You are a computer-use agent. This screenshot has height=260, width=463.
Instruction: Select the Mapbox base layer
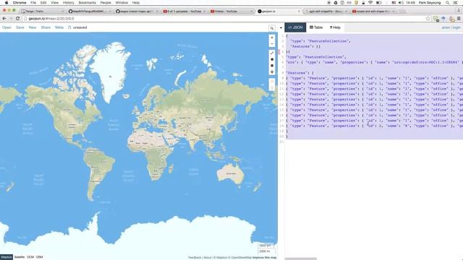point(7,257)
